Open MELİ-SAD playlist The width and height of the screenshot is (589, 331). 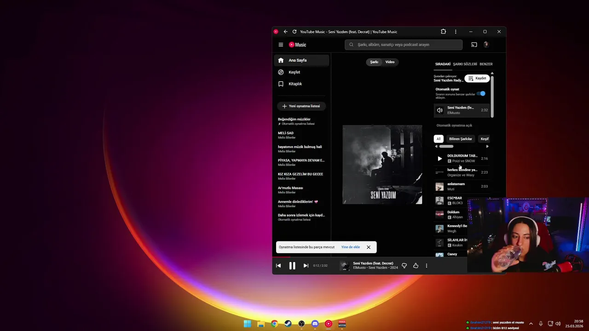point(302,135)
